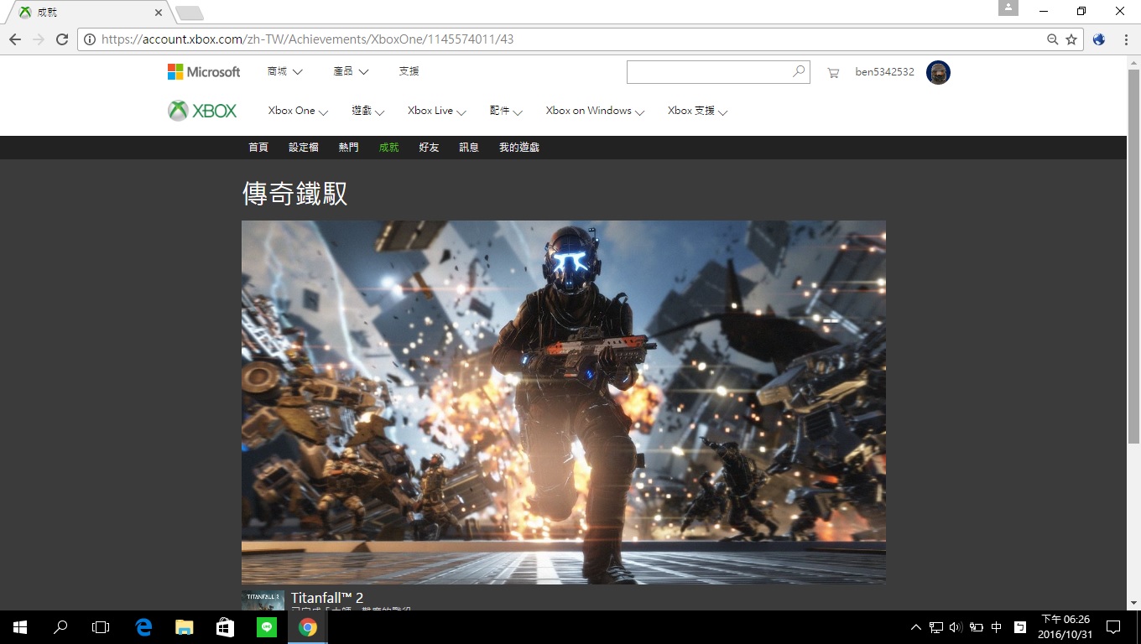Open the 我的遊戲 tab
The image size is (1141, 644).
click(x=519, y=148)
